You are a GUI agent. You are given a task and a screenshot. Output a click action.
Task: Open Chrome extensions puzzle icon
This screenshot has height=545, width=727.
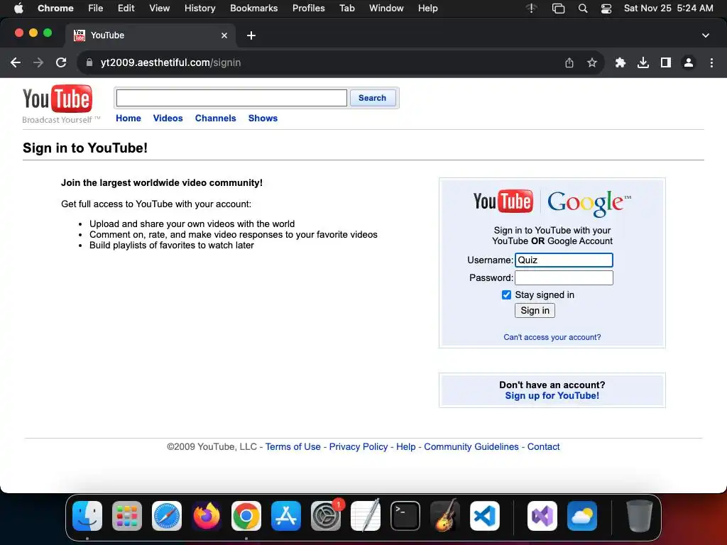621,62
